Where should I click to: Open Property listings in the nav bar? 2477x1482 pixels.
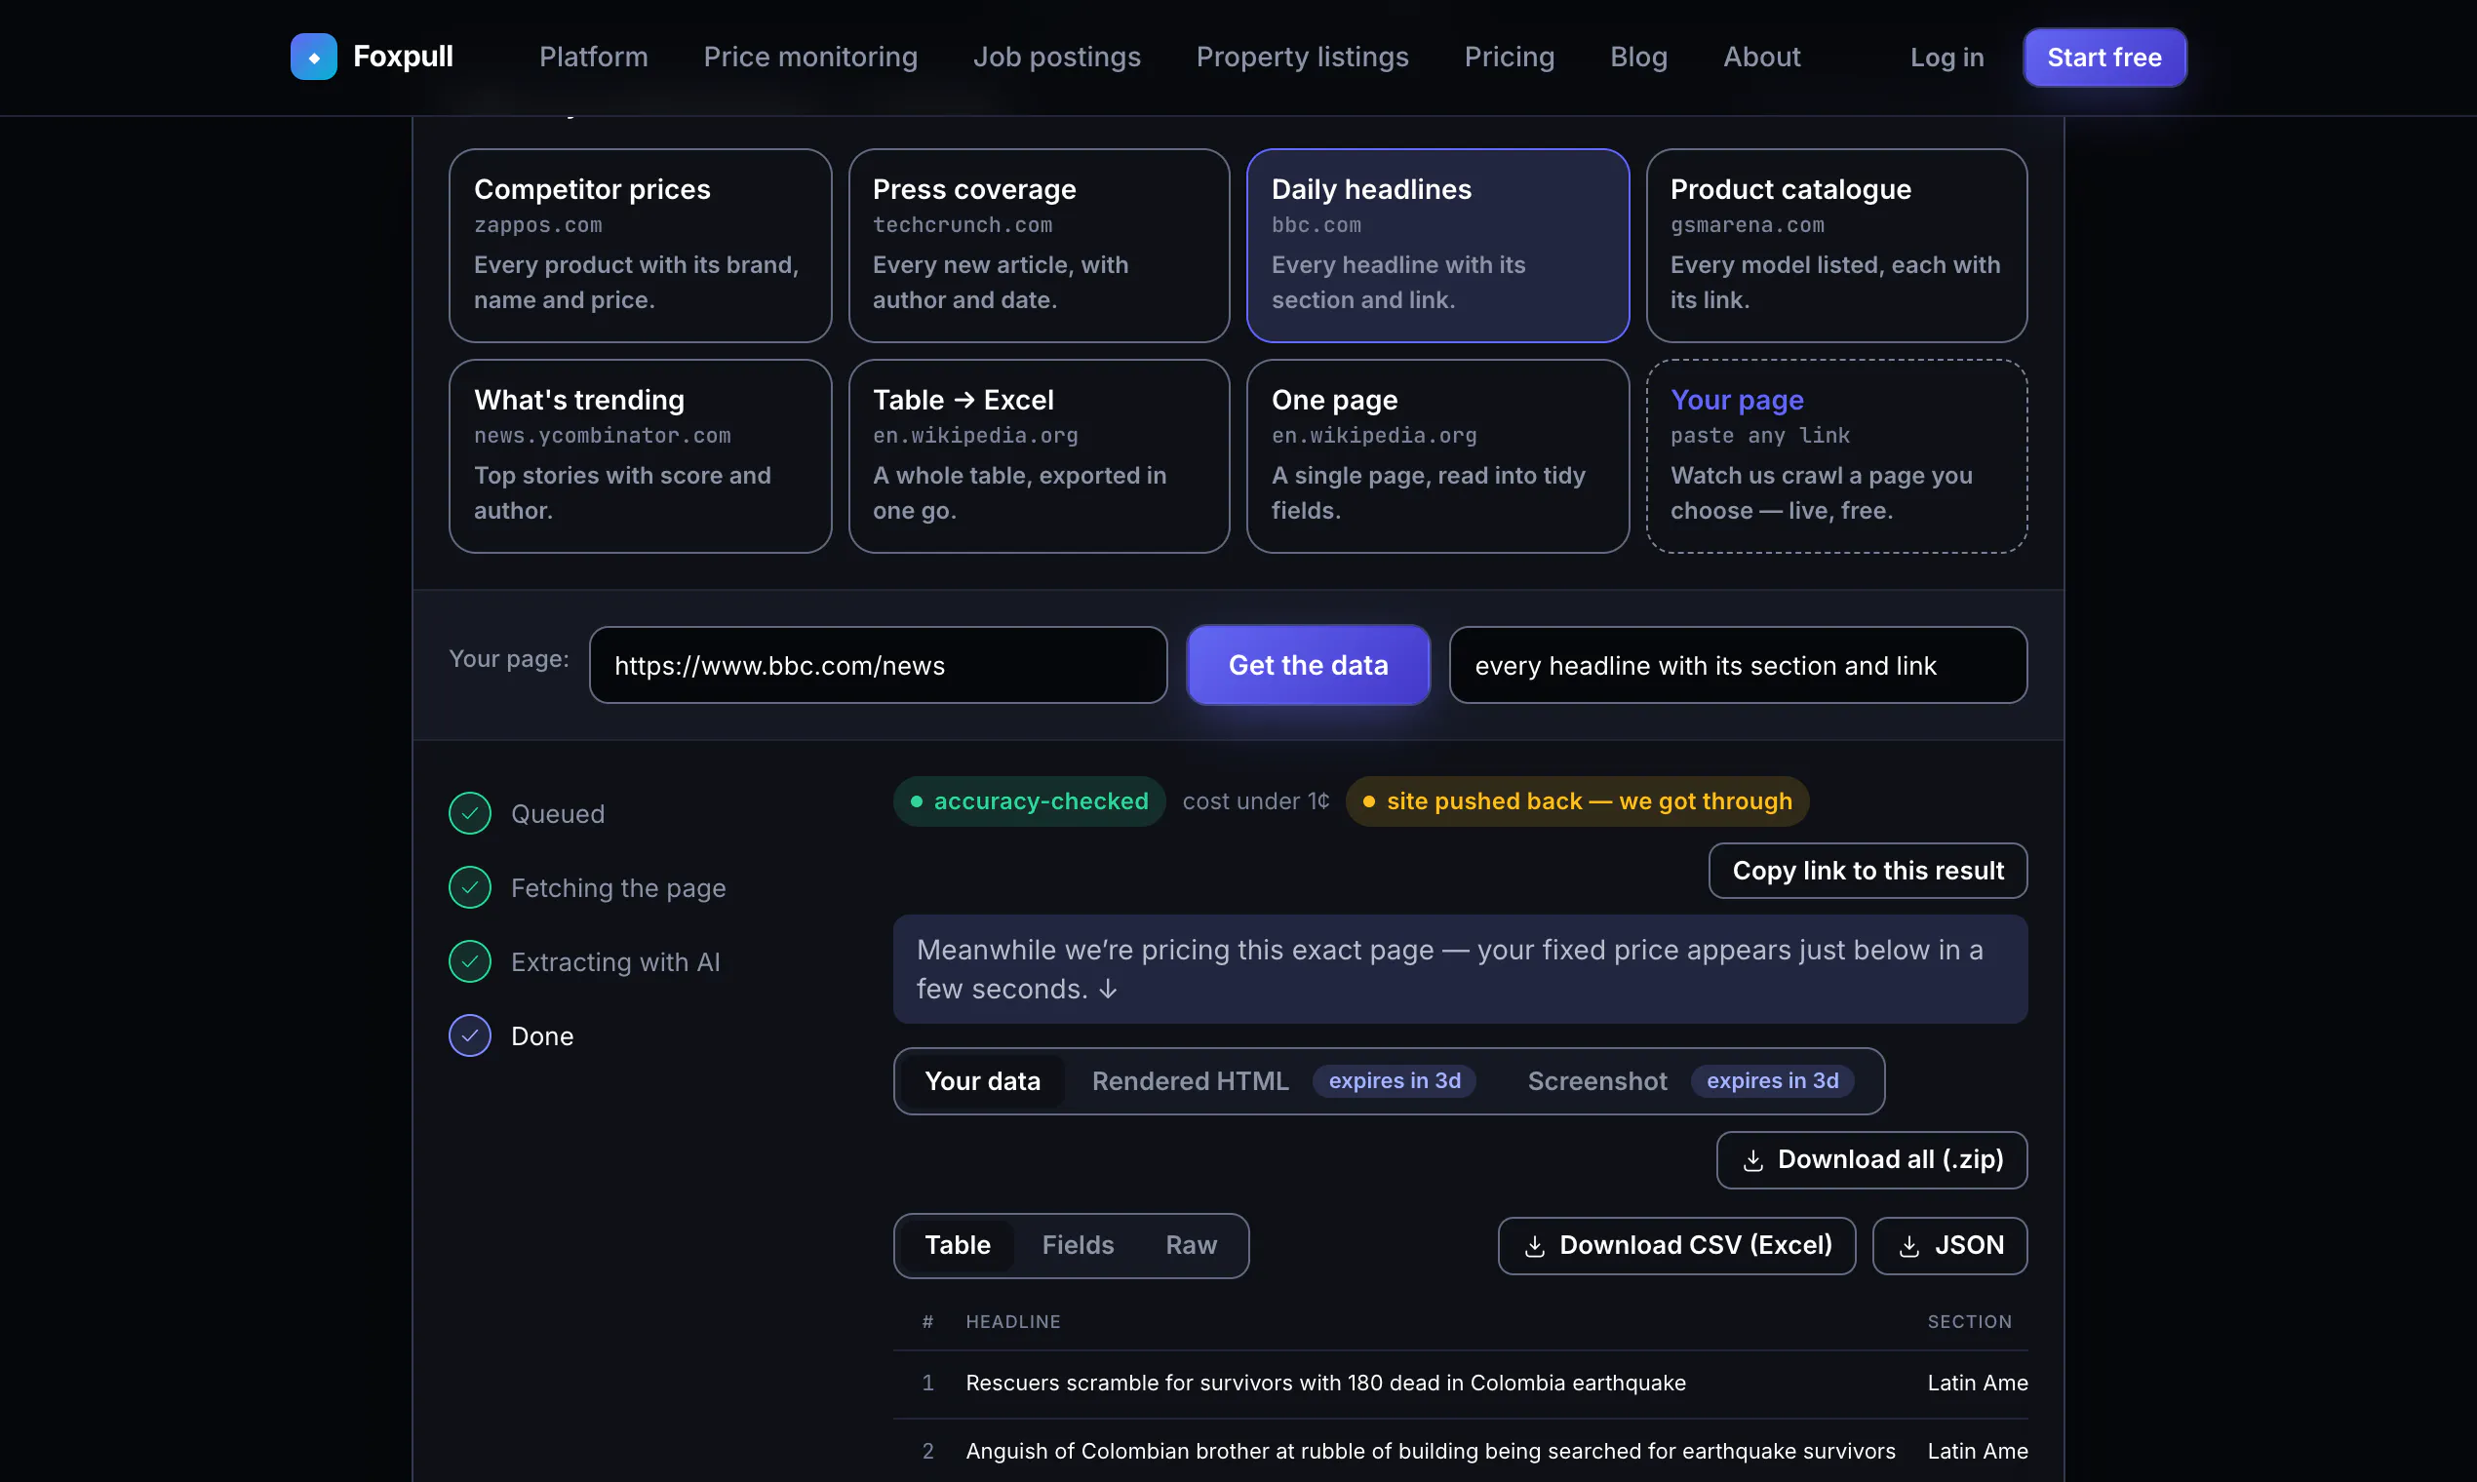pos(1303,57)
